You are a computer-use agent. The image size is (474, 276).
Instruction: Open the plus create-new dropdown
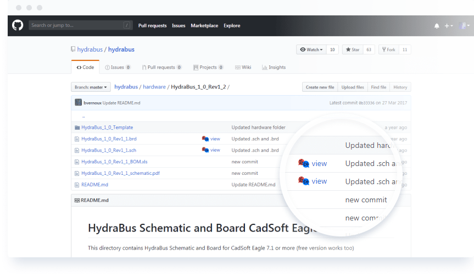pyautogui.click(x=449, y=26)
